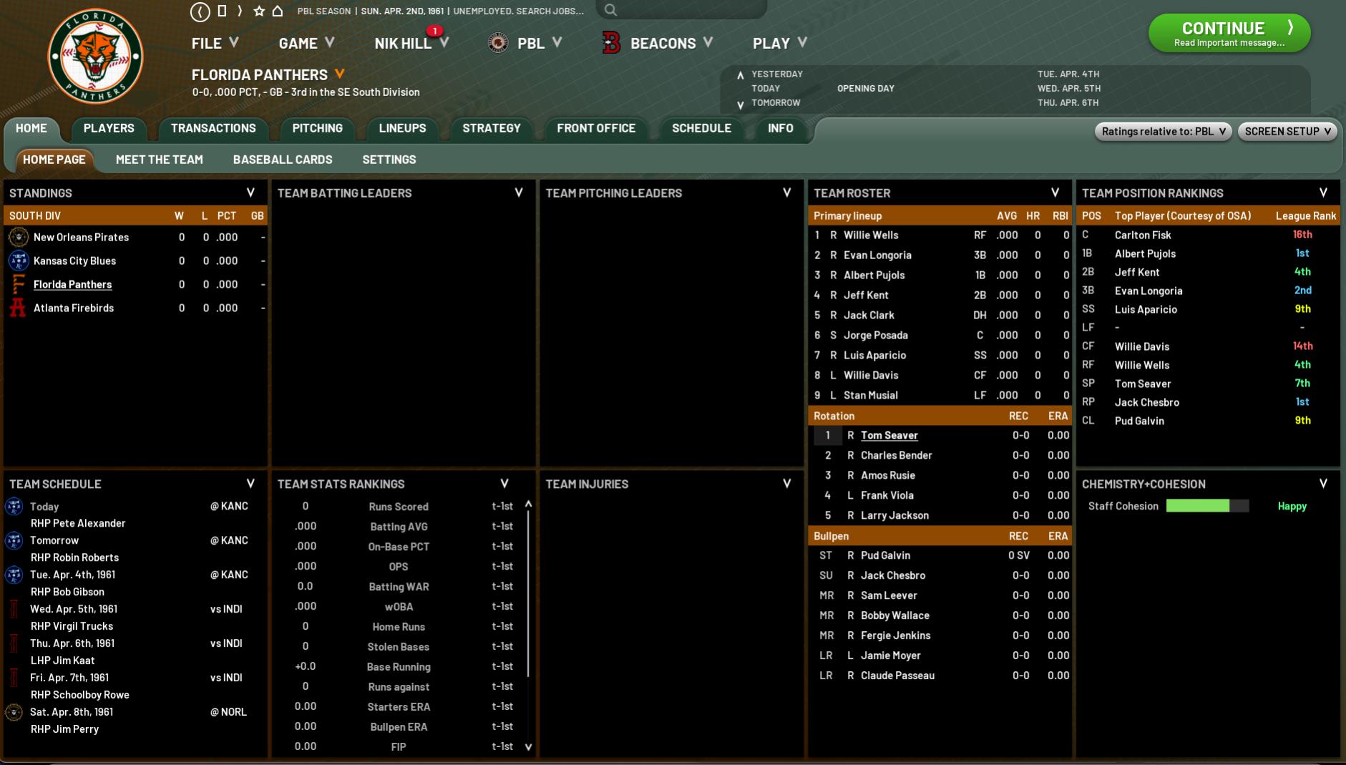The image size is (1346, 765).
Task: Expand the Chemistry+Cohesion panel options arrow
Action: tap(1323, 484)
